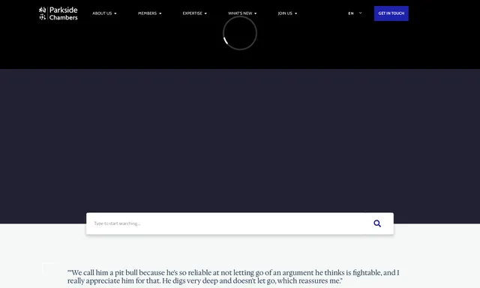Click the Parkside Chambers logo
The image size is (480, 288).
click(58, 13)
